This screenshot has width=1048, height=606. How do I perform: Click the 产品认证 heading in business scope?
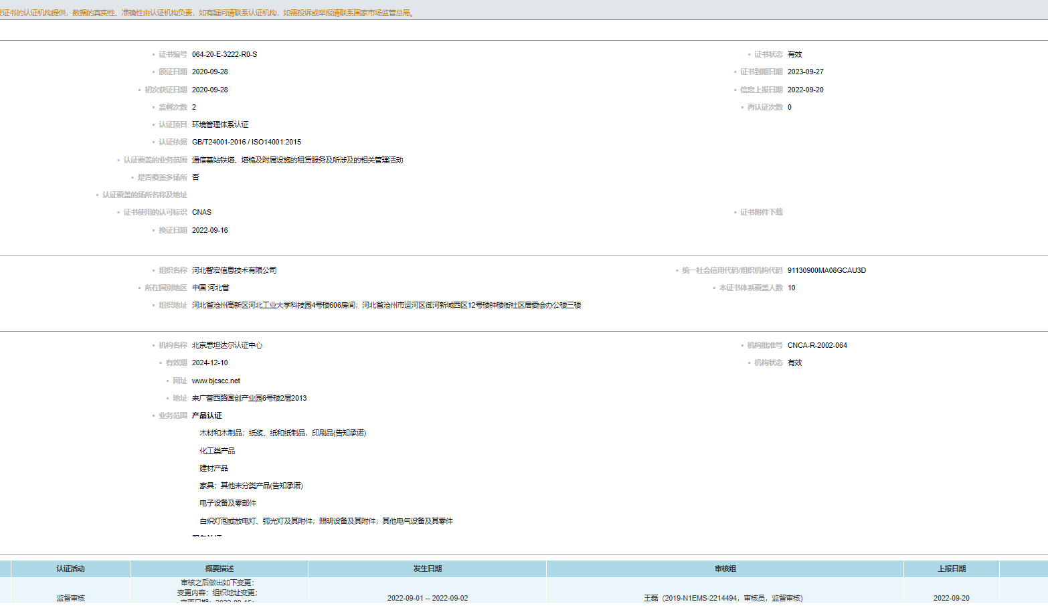[207, 415]
